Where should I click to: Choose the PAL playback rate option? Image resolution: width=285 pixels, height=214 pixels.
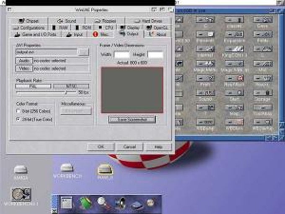33,86
